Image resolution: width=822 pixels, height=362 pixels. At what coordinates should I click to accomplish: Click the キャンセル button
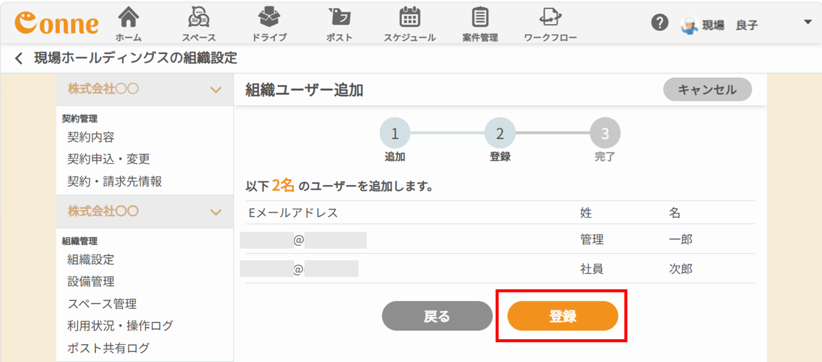click(707, 89)
